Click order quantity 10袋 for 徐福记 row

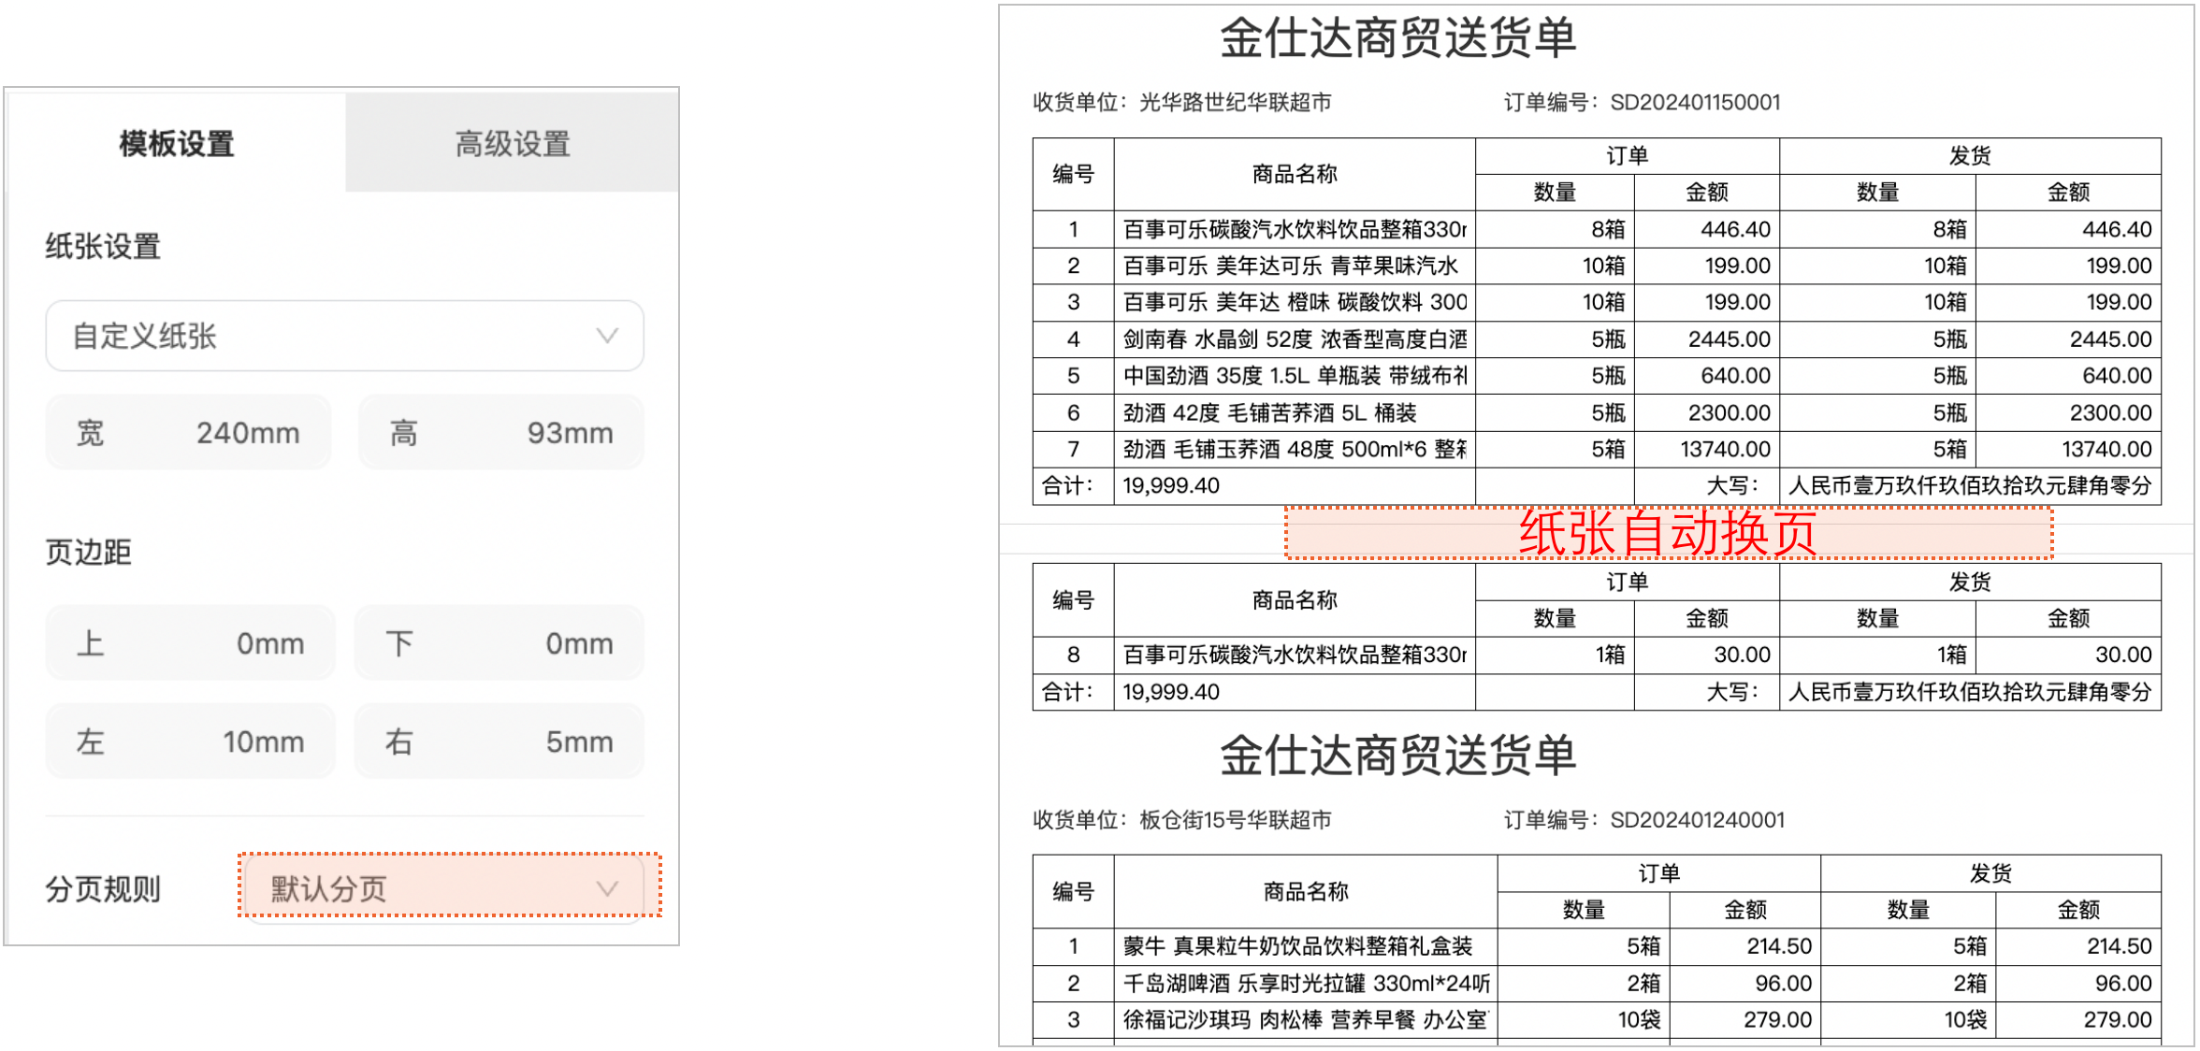(1639, 1019)
